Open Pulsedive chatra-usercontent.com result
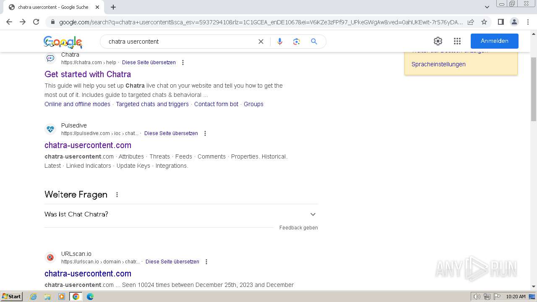The width and height of the screenshot is (537, 302). [88, 145]
